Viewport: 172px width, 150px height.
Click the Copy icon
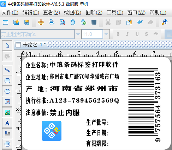point(118,22)
